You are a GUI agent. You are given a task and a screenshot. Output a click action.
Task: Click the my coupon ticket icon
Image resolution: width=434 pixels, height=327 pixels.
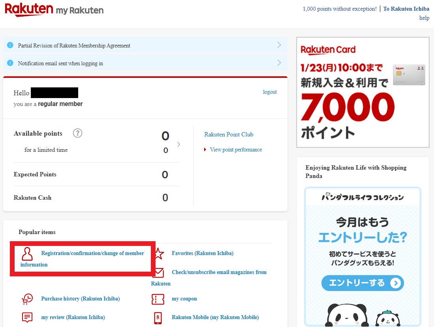157,299
